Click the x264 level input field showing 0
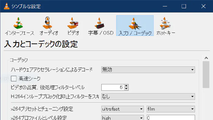 click(171, 118)
